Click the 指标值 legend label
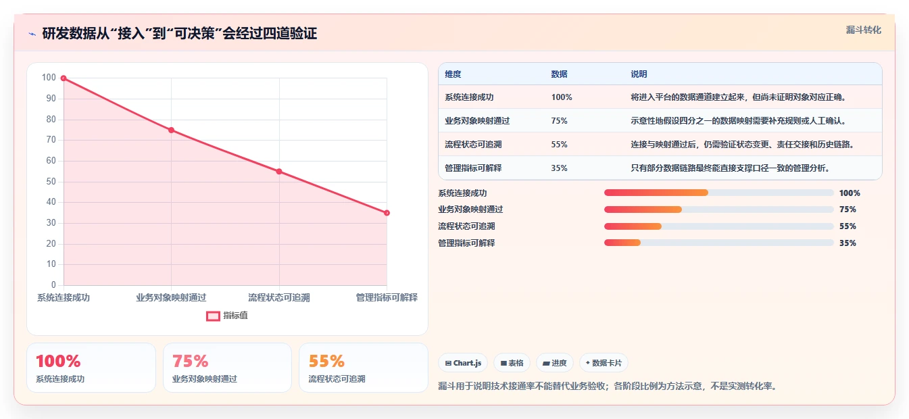 [236, 316]
